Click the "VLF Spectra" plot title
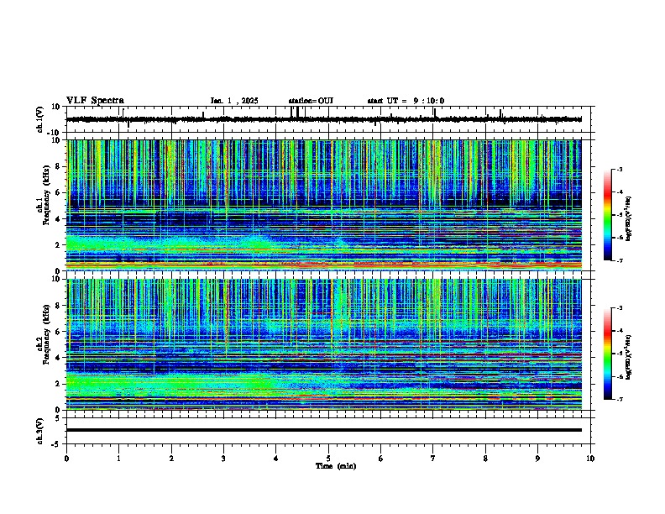 95,101
